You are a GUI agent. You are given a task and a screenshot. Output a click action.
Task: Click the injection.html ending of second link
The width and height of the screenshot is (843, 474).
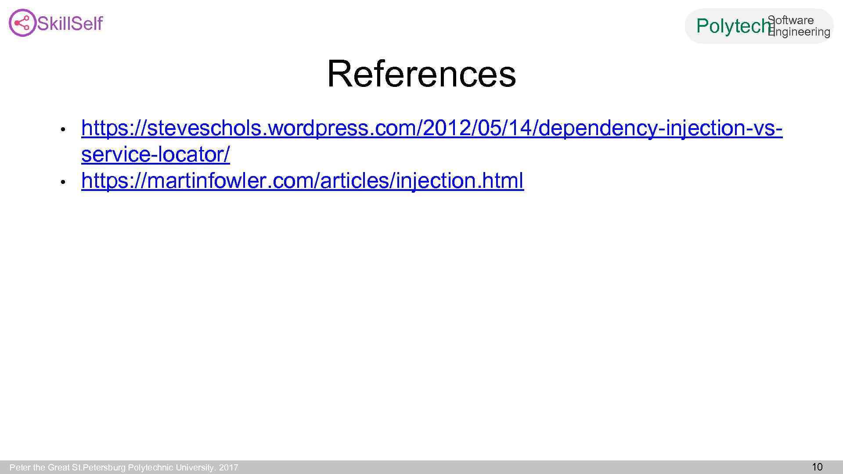460,181
